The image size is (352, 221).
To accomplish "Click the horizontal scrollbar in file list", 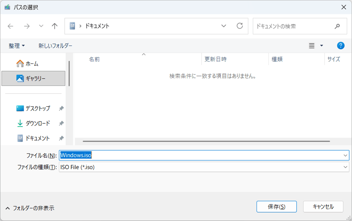I will 206,141.
